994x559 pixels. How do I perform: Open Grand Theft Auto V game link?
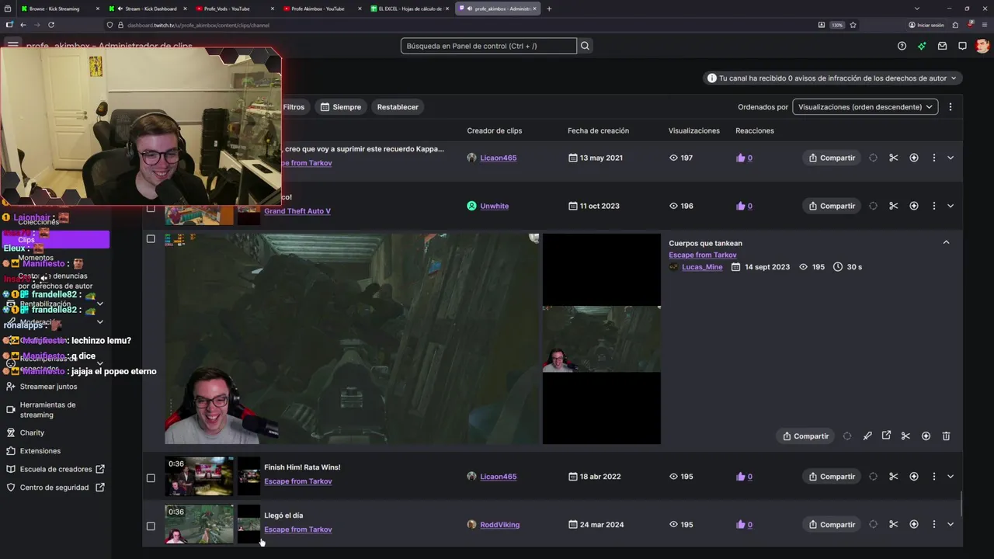pyautogui.click(x=297, y=211)
